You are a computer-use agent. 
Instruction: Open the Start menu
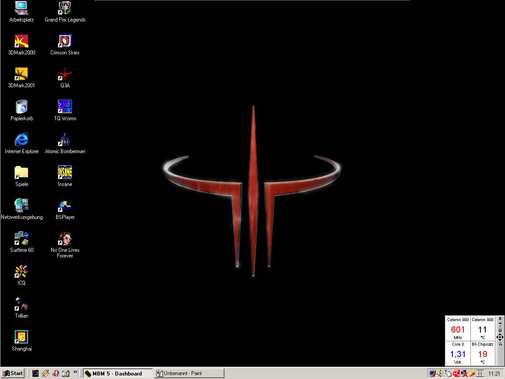13,373
